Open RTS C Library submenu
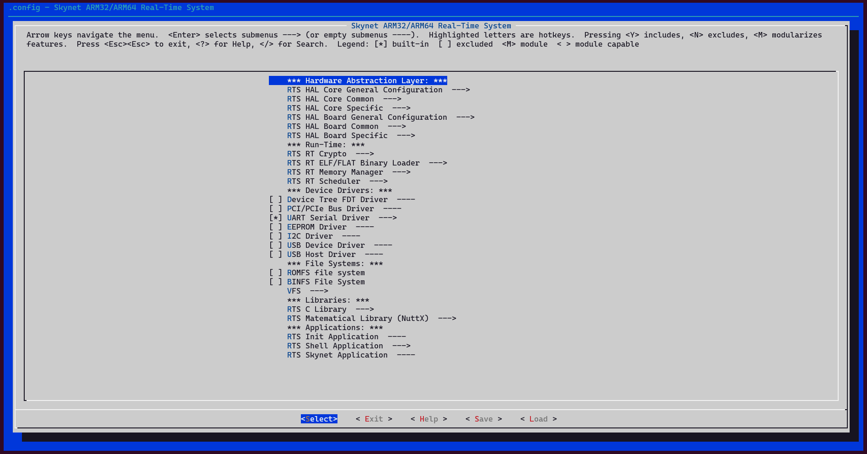 (331, 310)
